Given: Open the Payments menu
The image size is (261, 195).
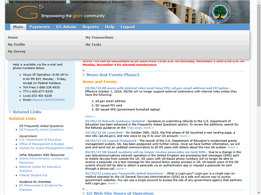Looking at the screenshot, I should point(40,27).
